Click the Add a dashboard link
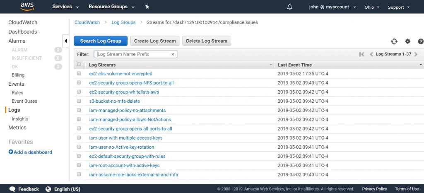This screenshot has height=193, width=424. pyautogui.click(x=33, y=152)
